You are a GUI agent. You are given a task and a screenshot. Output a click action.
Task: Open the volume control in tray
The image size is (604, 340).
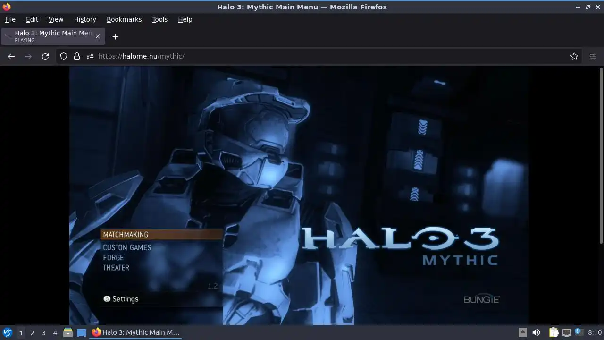click(x=536, y=332)
